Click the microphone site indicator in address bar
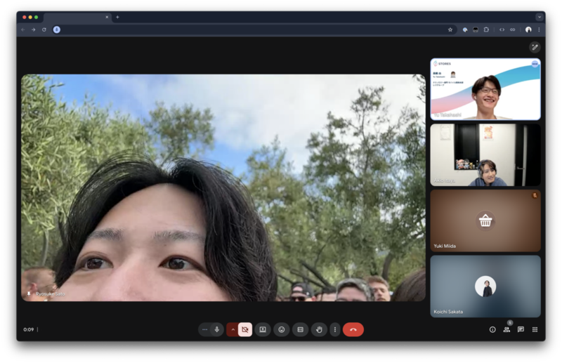The width and height of the screenshot is (562, 363). 57,29
